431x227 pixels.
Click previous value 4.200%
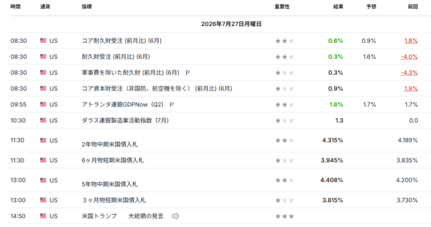pos(407,180)
